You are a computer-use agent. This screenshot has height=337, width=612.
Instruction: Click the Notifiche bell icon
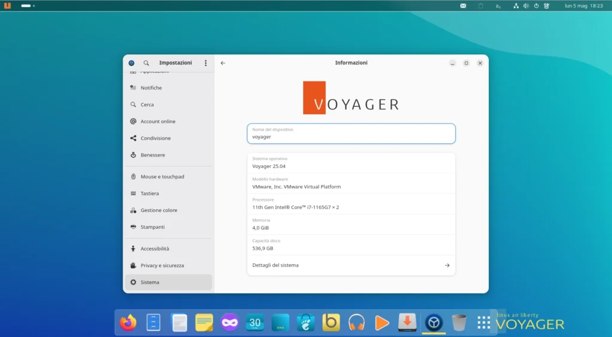[x=133, y=88]
